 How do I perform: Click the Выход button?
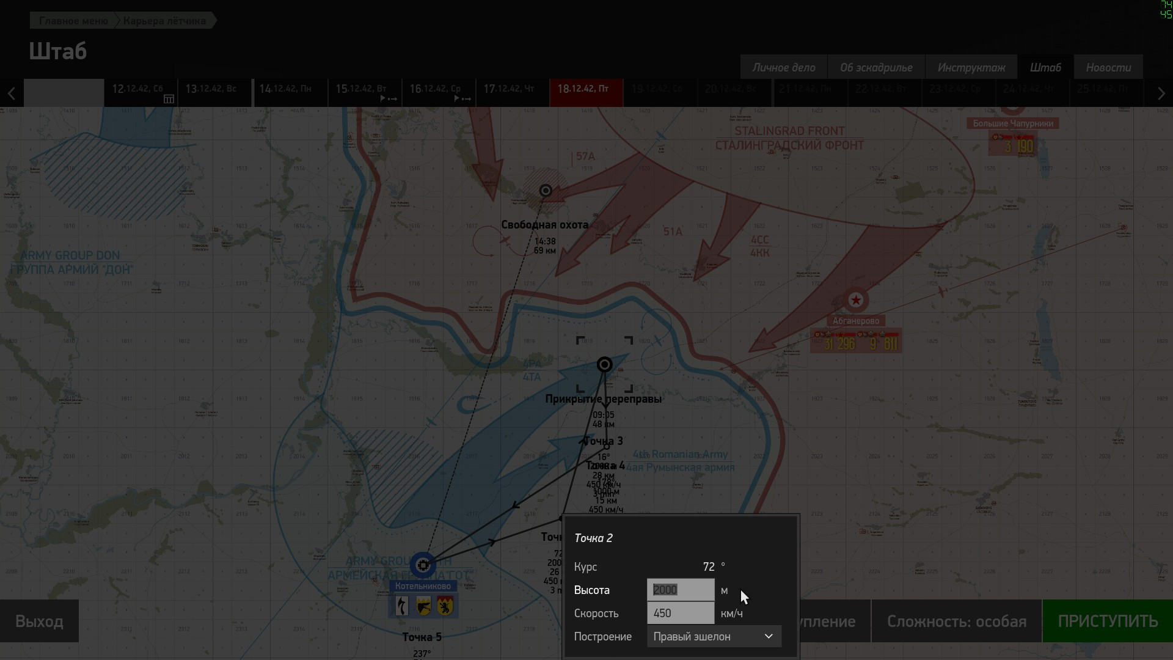click(x=39, y=621)
